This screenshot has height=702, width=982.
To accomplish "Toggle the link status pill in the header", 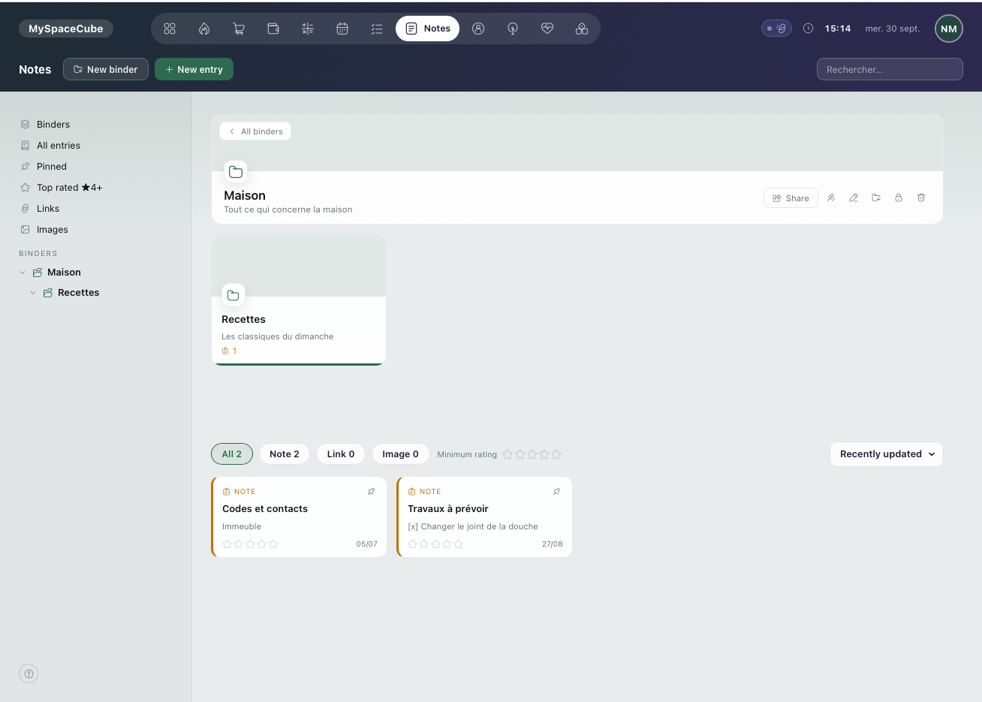I will [776, 29].
